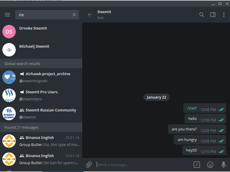This screenshot has width=230, height=172.
Task: Click megaphone icon beside Steemit Pro Users
Action: (22, 92)
